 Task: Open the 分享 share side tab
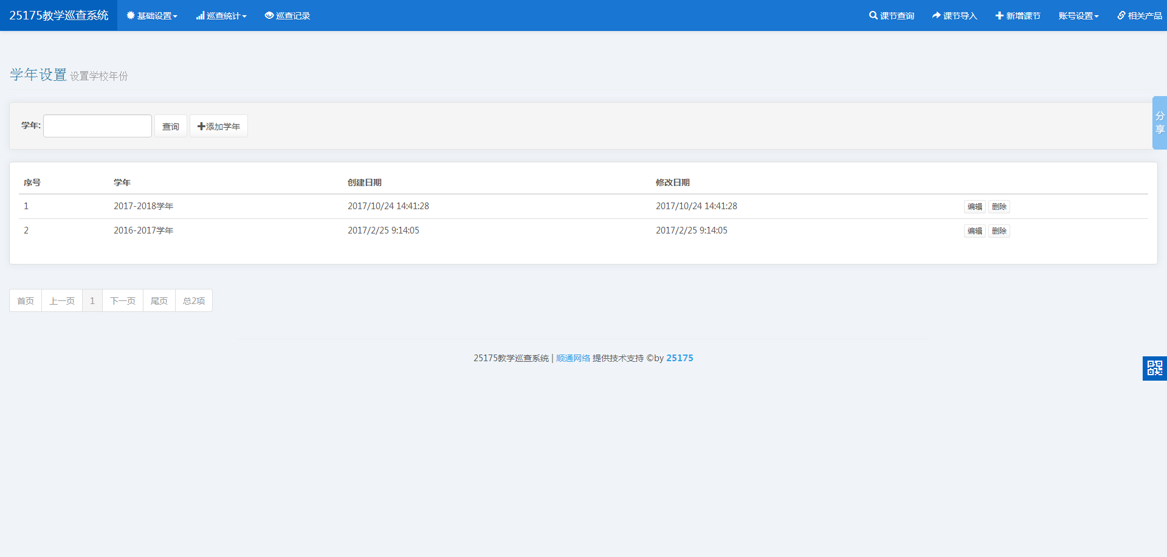(x=1159, y=123)
